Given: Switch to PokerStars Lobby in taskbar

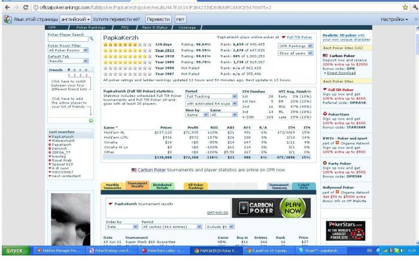Looking at the screenshot, I should tap(165, 251).
